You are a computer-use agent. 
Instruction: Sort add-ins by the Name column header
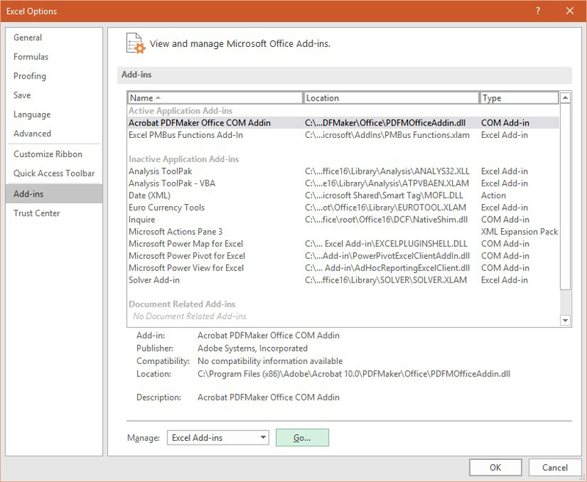click(x=213, y=98)
